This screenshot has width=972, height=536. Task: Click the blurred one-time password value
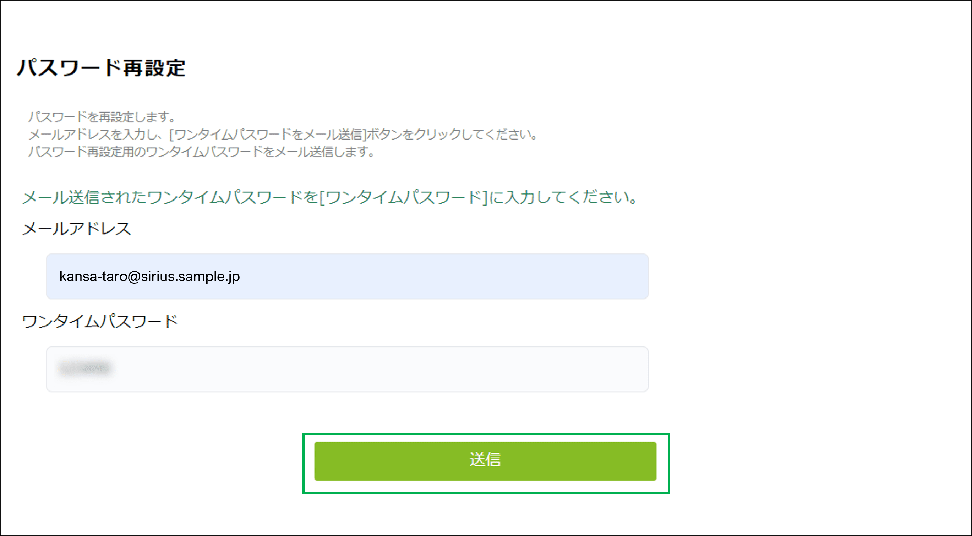(85, 368)
